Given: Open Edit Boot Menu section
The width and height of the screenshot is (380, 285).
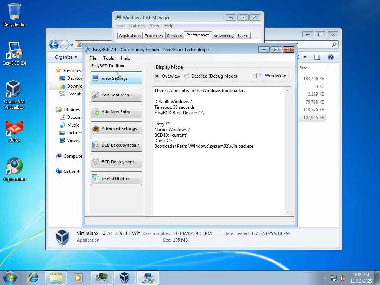Looking at the screenshot, I should point(116,95).
